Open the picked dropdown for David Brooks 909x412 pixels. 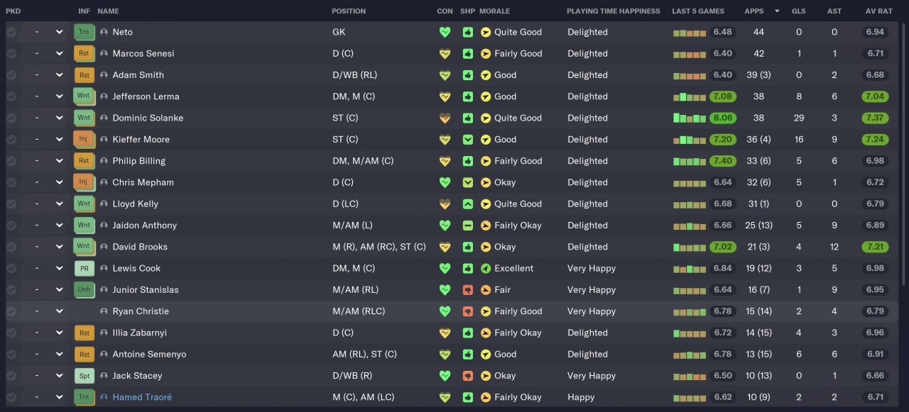point(59,247)
